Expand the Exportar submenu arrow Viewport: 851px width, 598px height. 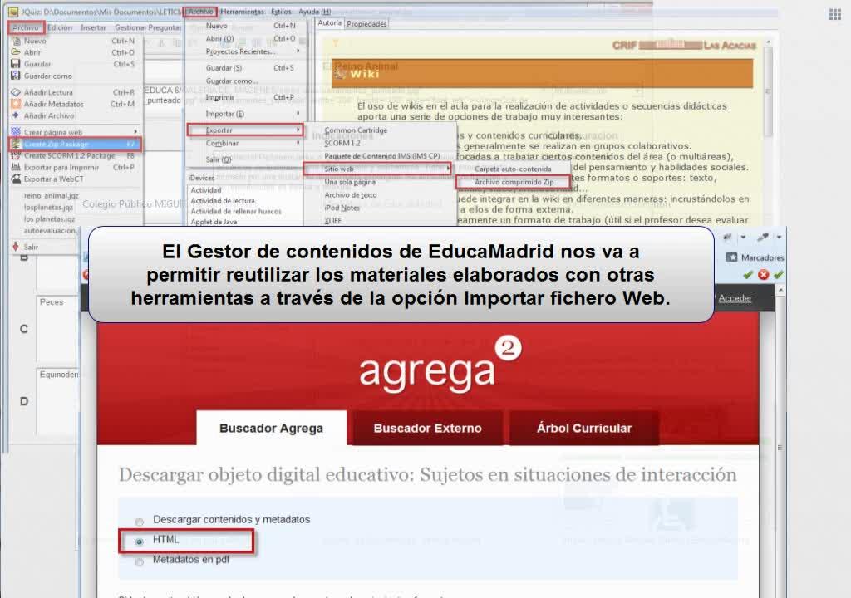click(298, 130)
